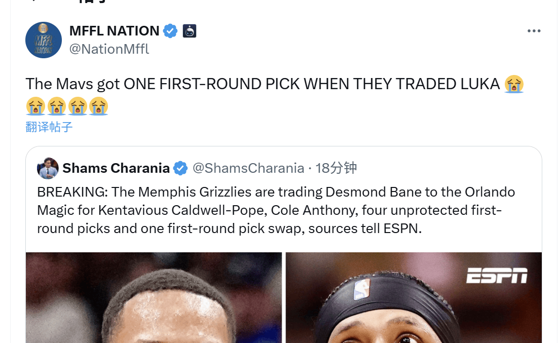Open the MFFL NATION display name

coord(114,31)
